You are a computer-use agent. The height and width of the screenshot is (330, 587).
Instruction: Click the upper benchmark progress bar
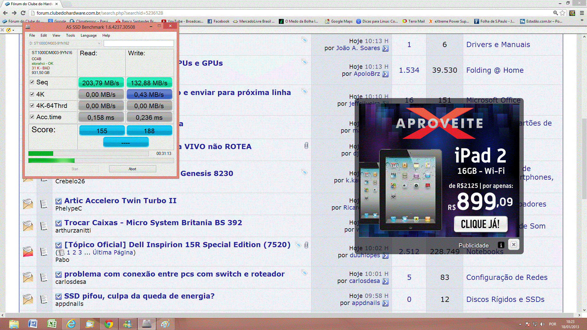pos(88,153)
